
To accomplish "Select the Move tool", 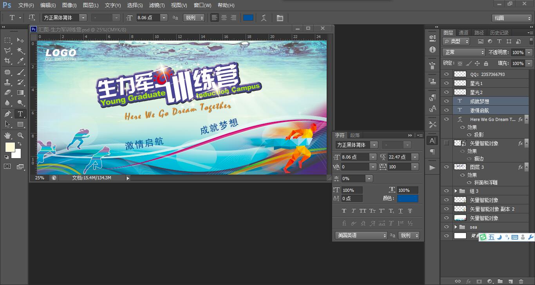I will [x=20, y=40].
